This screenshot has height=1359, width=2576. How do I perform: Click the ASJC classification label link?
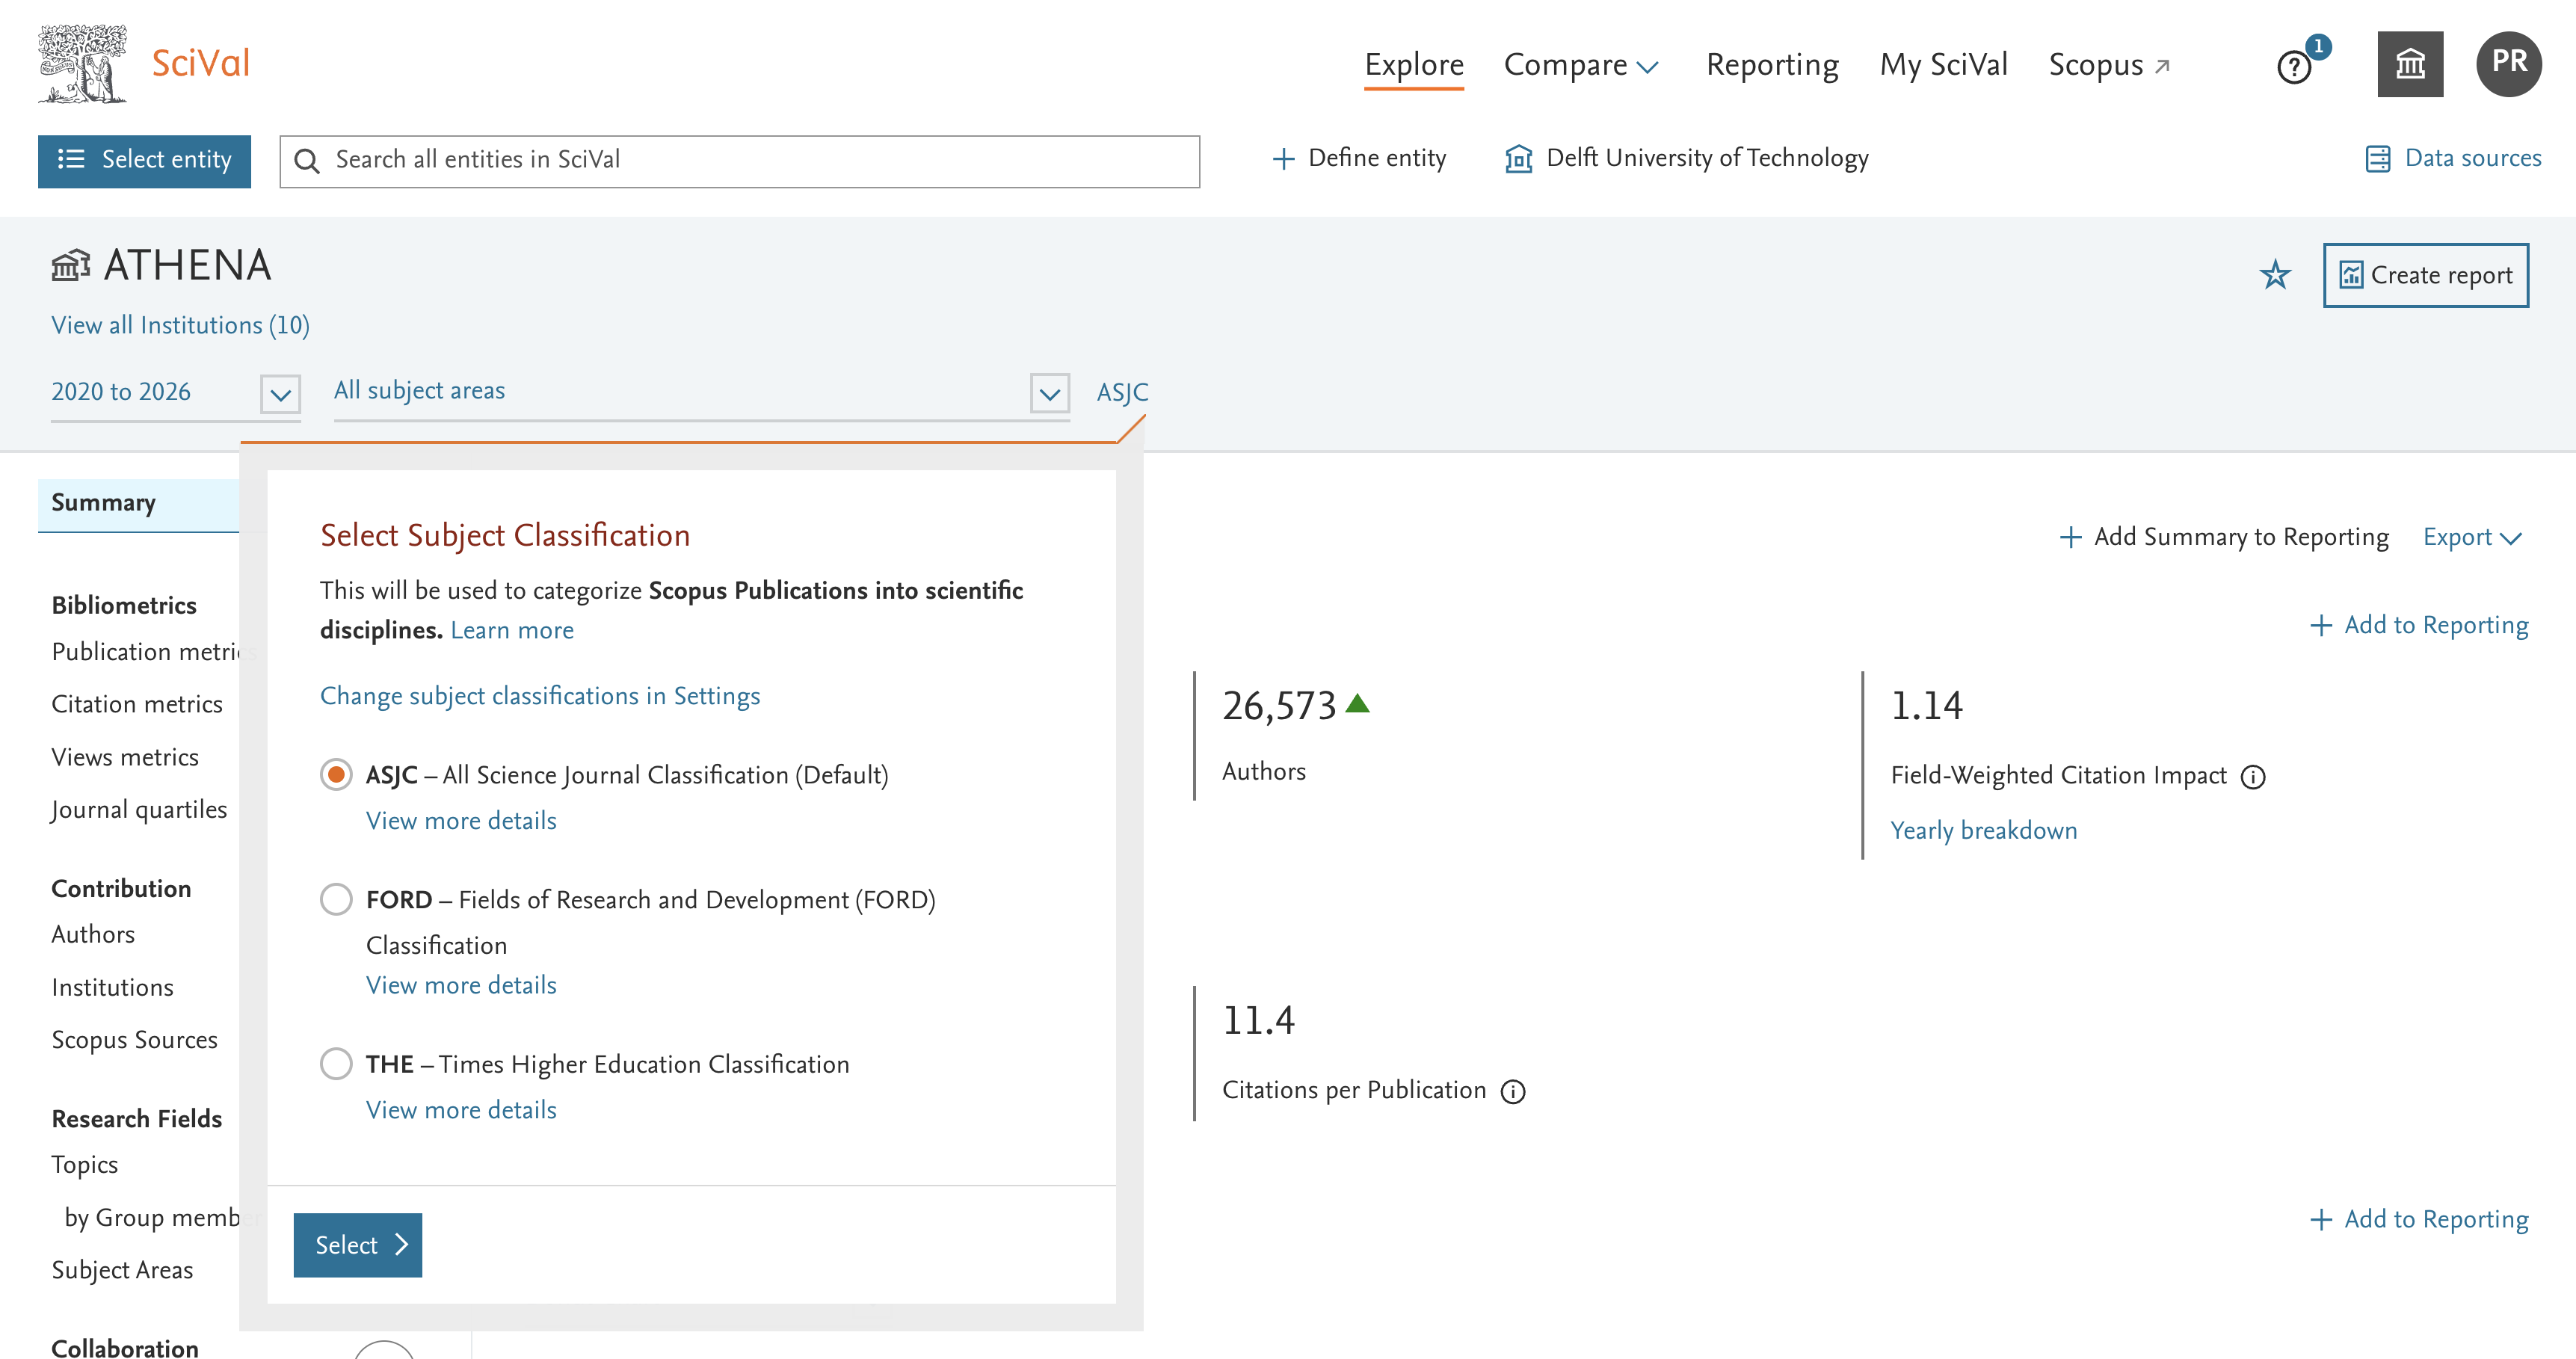click(1122, 392)
